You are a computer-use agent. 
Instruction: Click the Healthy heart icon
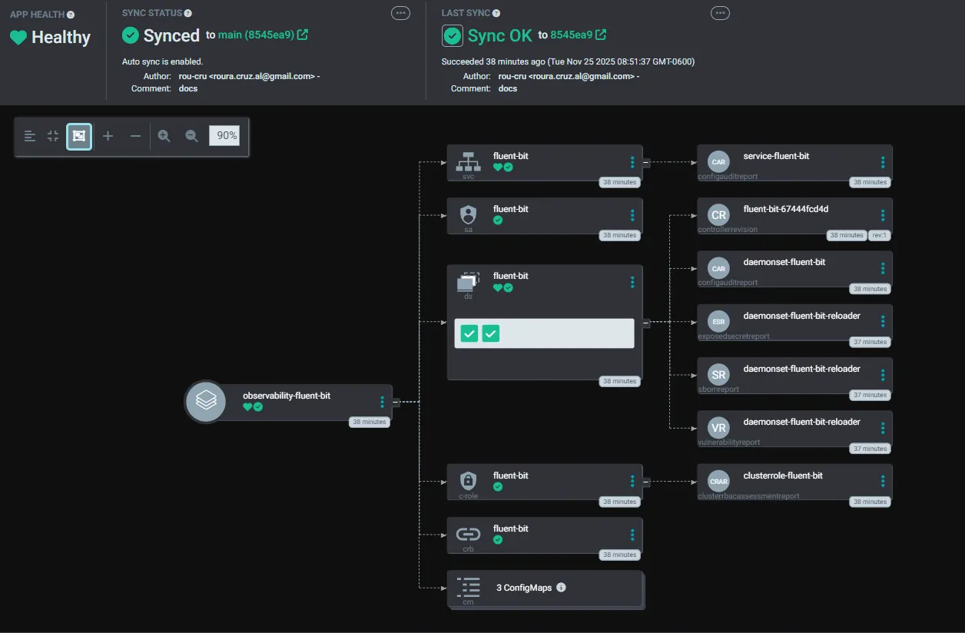(x=18, y=38)
